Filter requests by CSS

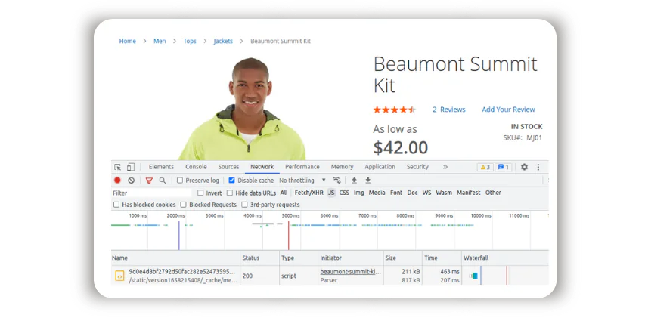tap(344, 193)
